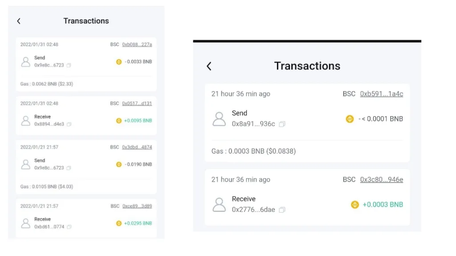The height and width of the screenshot is (256, 456).
Task: Copy address 0x8894...d4e3
Action: 69,124
